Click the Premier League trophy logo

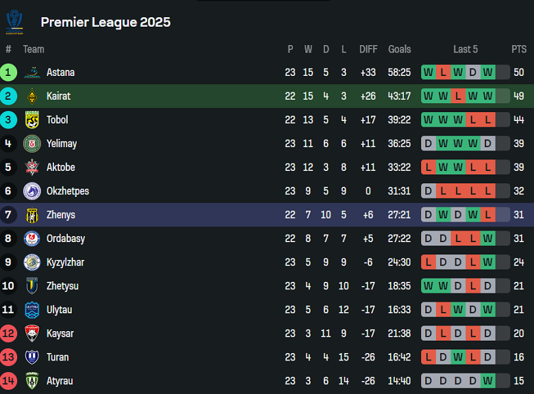coord(14,21)
